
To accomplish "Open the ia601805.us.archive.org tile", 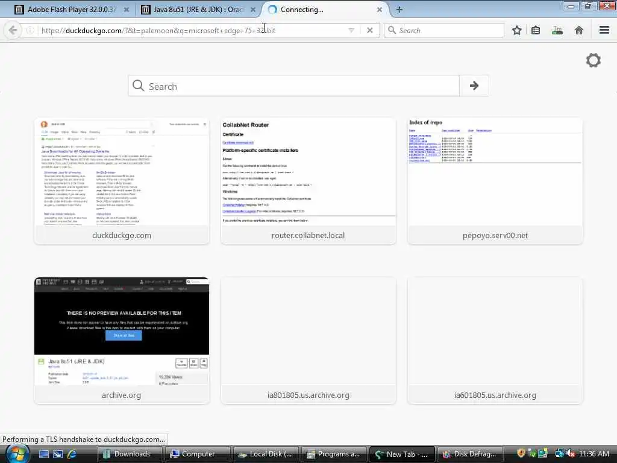I will [495, 341].
